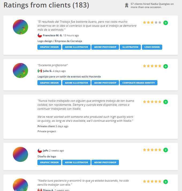Select Logo Design tag in Francisco's review

152,47
